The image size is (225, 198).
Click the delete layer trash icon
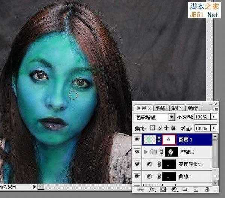(207, 190)
